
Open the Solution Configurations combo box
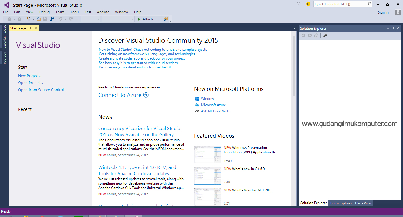[91, 19]
